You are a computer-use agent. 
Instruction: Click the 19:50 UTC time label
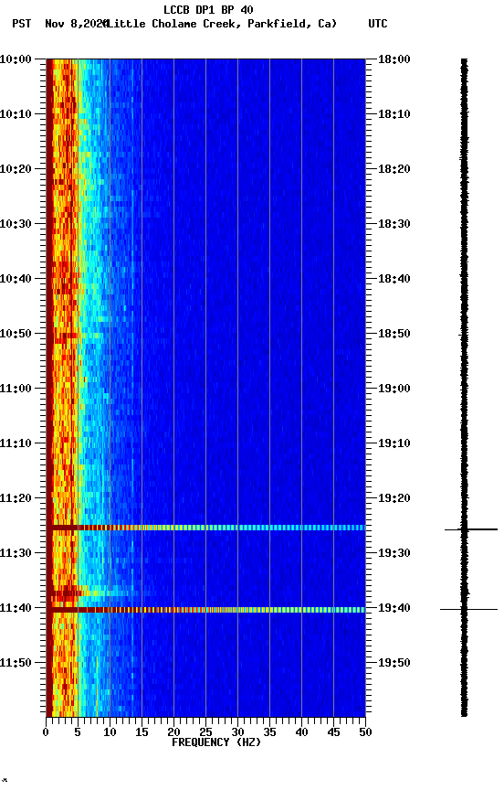(394, 663)
